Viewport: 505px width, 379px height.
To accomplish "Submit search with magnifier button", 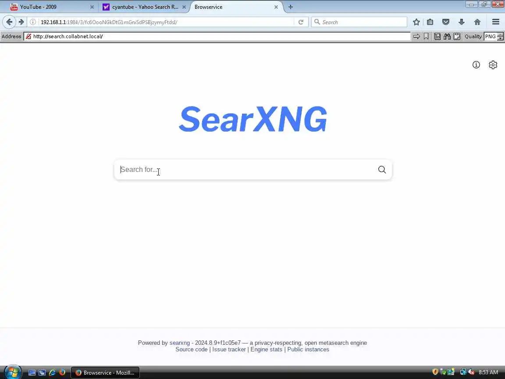I will click(x=382, y=169).
